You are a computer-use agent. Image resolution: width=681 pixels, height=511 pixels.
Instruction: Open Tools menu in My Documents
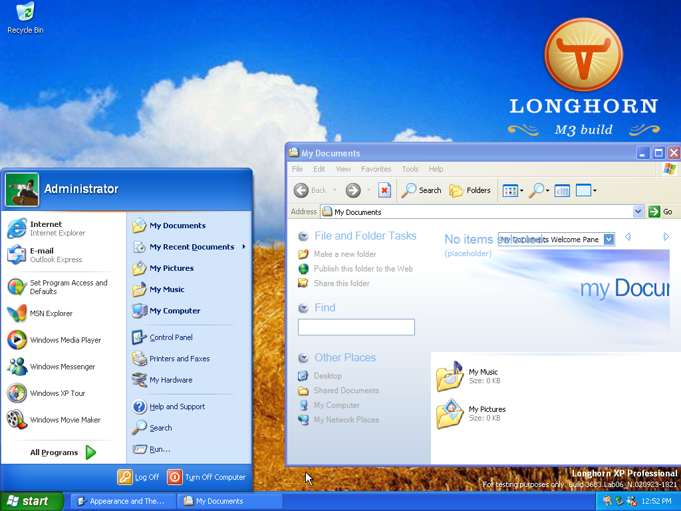point(410,169)
